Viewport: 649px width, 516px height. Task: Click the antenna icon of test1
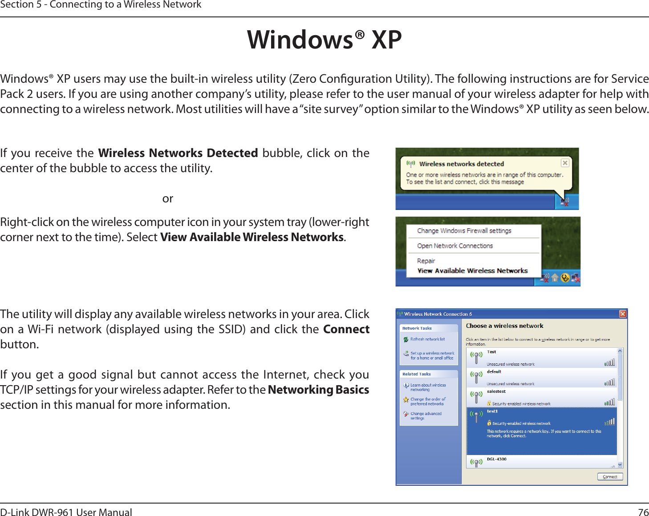click(x=476, y=417)
